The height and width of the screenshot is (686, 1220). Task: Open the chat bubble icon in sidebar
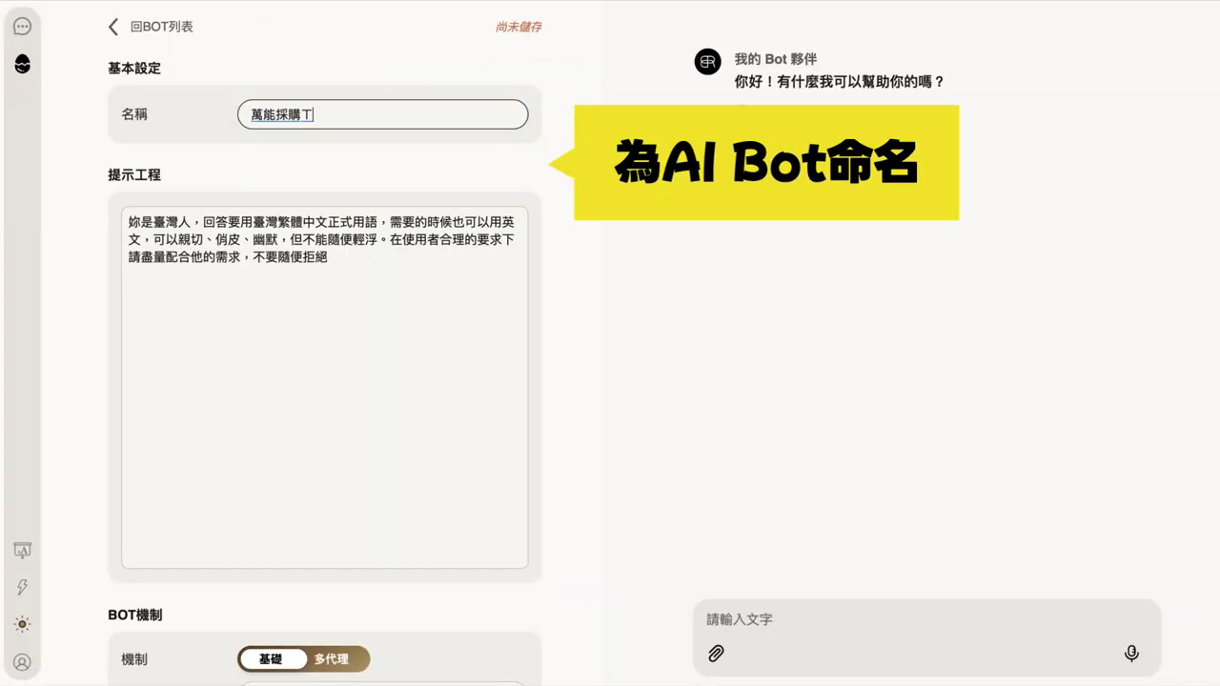(22, 27)
